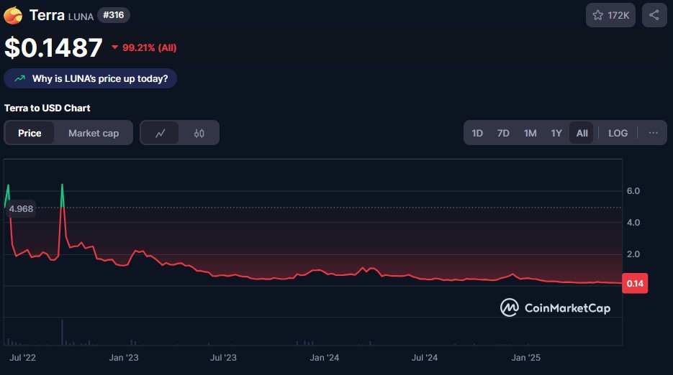Screen dimensions: 673x375
Task: Switch to candlestick chart view icon
Action: 199,134
